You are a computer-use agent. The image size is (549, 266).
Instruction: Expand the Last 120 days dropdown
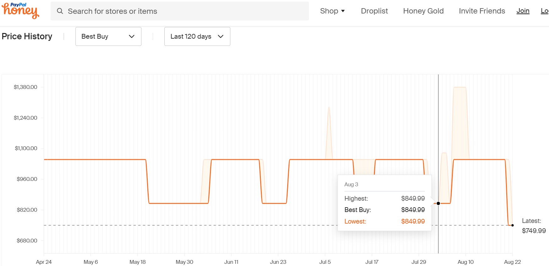[197, 36]
